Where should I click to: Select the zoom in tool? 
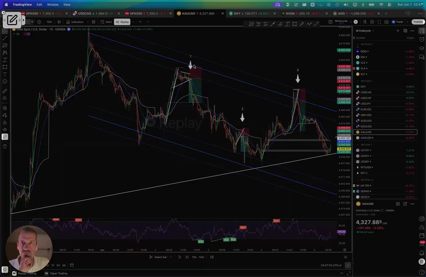(5, 98)
